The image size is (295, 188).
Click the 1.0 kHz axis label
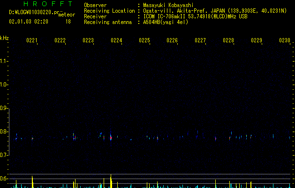pos(4,85)
